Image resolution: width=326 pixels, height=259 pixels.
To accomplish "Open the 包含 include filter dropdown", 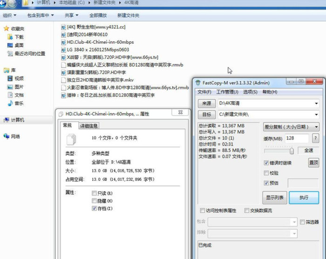I will (294, 222).
